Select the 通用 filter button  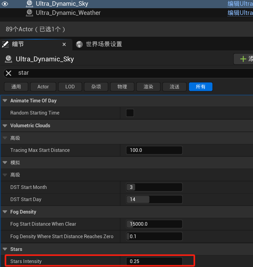click(x=16, y=87)
